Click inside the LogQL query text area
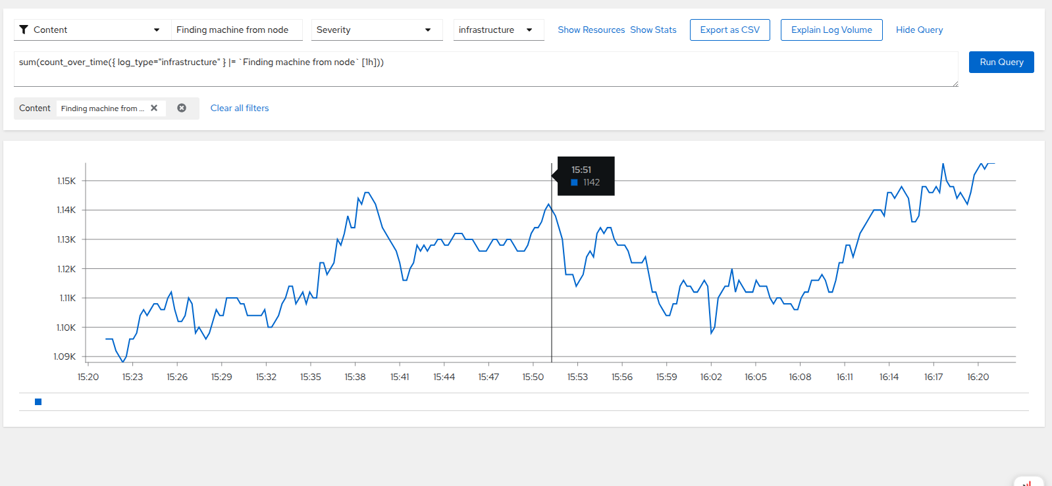Image resolution: width=1052 pixels, height=486 pixels. [x=486, y=69]
